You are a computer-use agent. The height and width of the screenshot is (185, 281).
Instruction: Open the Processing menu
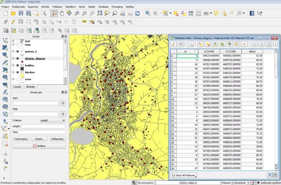[117, 7]
